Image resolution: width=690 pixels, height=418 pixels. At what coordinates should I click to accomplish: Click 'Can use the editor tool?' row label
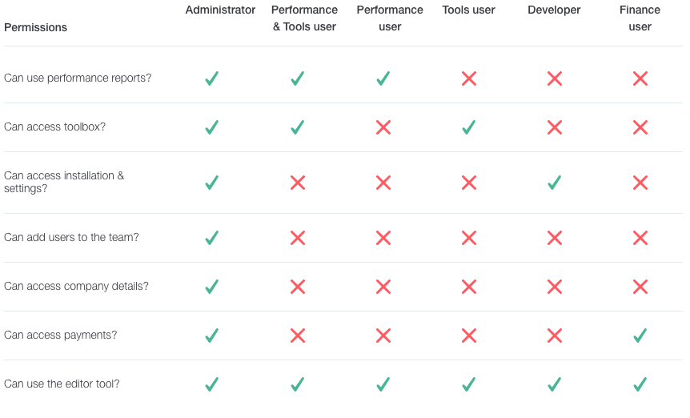tap(62, 384)
